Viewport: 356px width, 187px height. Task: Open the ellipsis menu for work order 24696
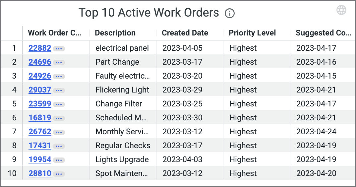59,62
